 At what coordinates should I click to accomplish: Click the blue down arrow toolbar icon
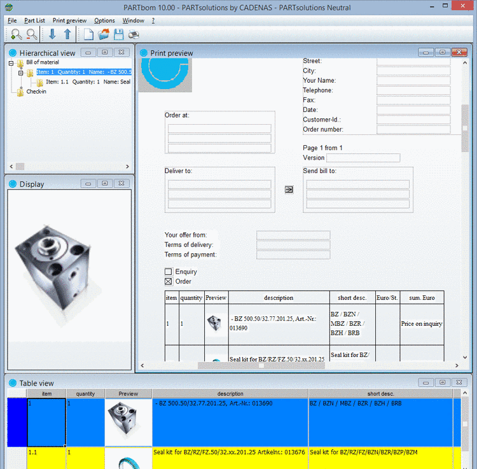52,34
